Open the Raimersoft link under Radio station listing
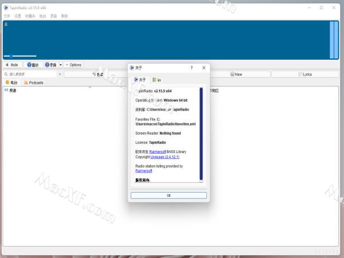Viewport: 344px width, 258px height. [144, 171]
